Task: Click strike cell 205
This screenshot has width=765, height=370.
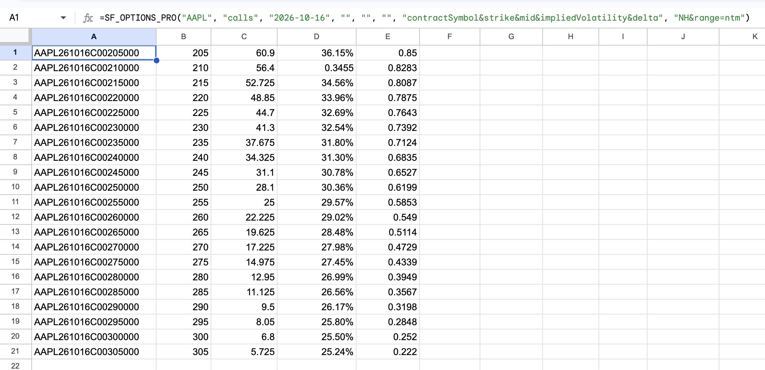Action: 184,53
